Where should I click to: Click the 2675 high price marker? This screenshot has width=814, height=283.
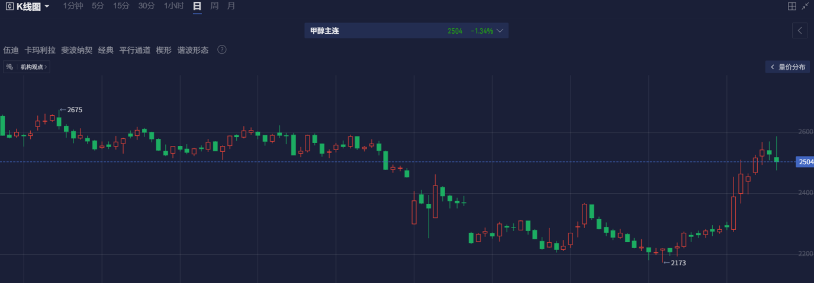(x=75, y=110)
